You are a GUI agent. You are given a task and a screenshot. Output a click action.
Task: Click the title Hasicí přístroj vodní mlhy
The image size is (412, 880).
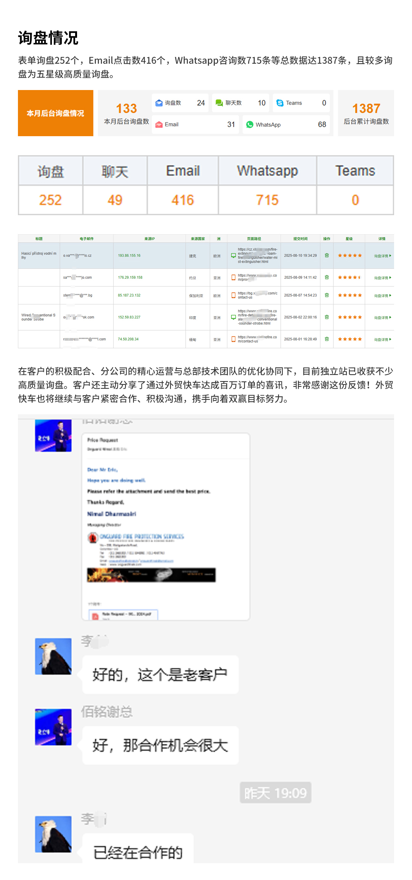coord(39,256)
